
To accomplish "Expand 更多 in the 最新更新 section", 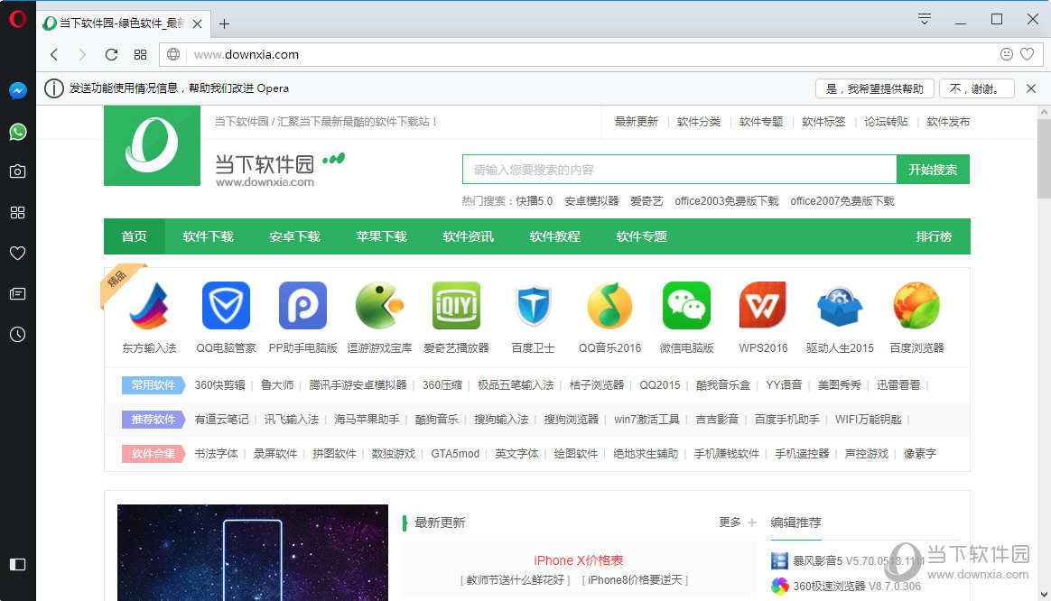I will point(738,522).
